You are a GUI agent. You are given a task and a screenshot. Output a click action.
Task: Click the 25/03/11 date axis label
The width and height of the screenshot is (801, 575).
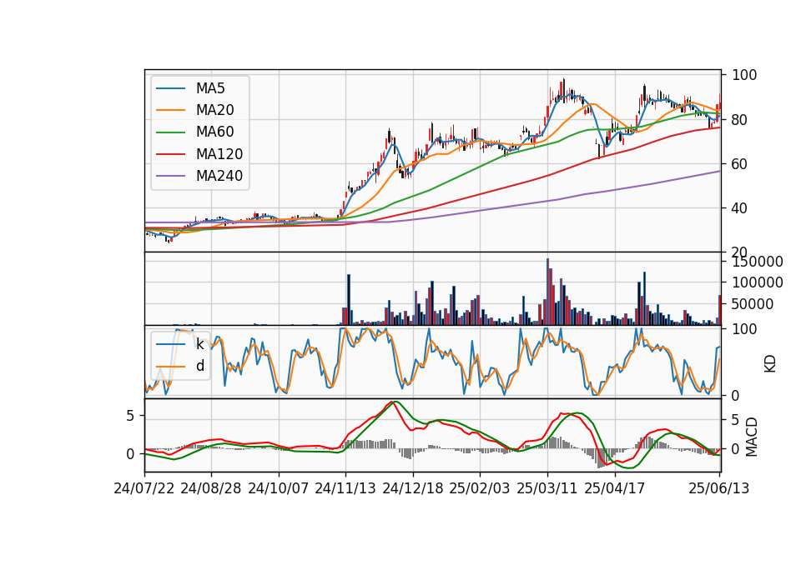(547, 488)
